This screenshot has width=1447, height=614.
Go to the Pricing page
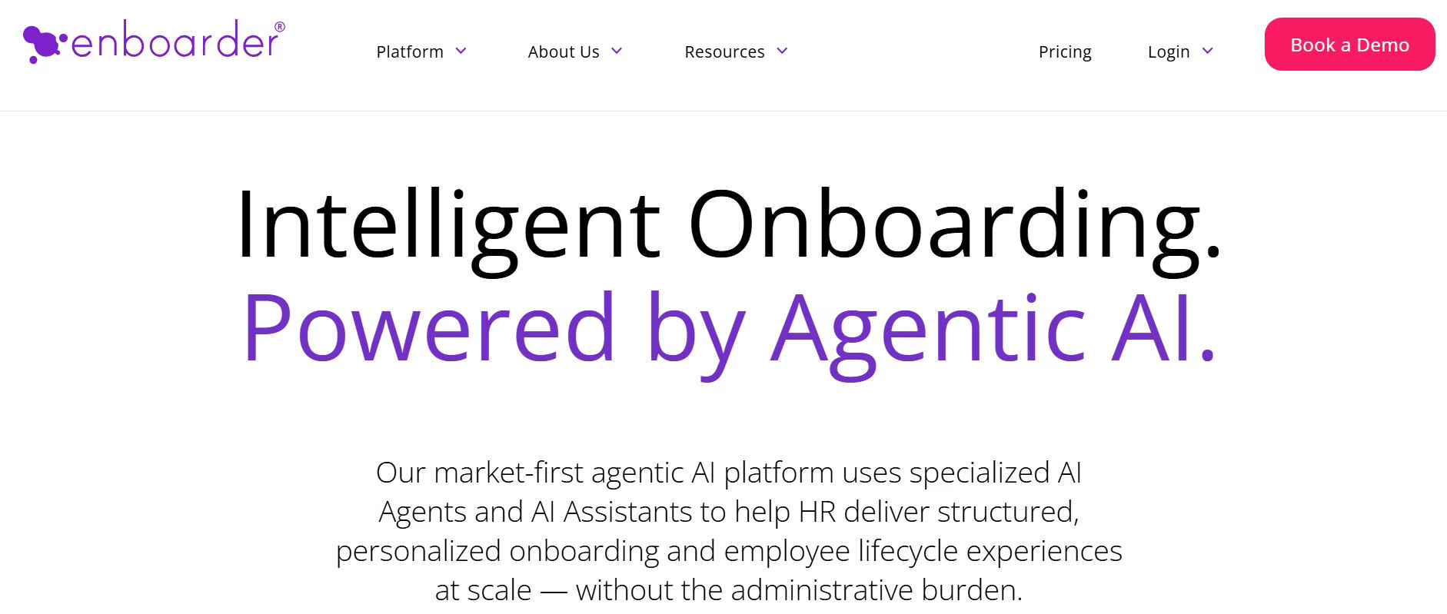pos(1064,51)
